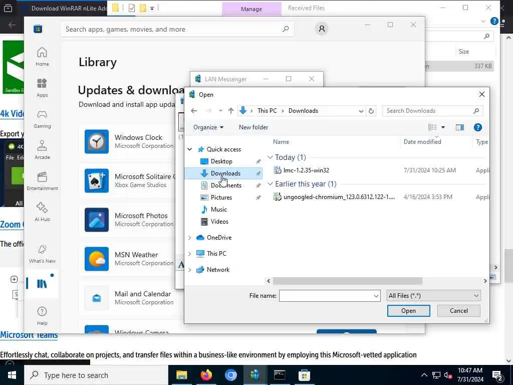Open Firefox from the taskbar
This screenshot has width=513, height=385.
pos(206,375)
